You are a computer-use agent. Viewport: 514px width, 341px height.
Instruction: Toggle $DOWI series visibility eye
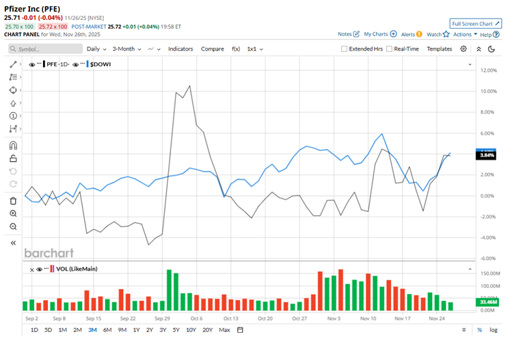coord(75,65)
